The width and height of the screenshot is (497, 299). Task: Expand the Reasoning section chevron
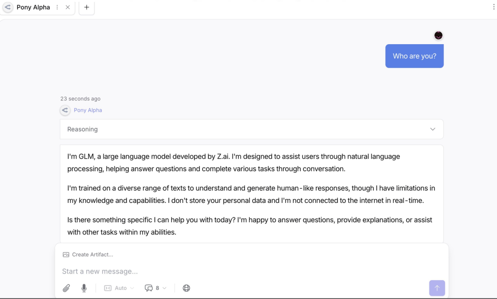tap(433, 129)
